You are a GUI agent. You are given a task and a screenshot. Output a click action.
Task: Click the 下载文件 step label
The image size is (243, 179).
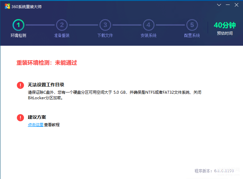tap(105, 36)
